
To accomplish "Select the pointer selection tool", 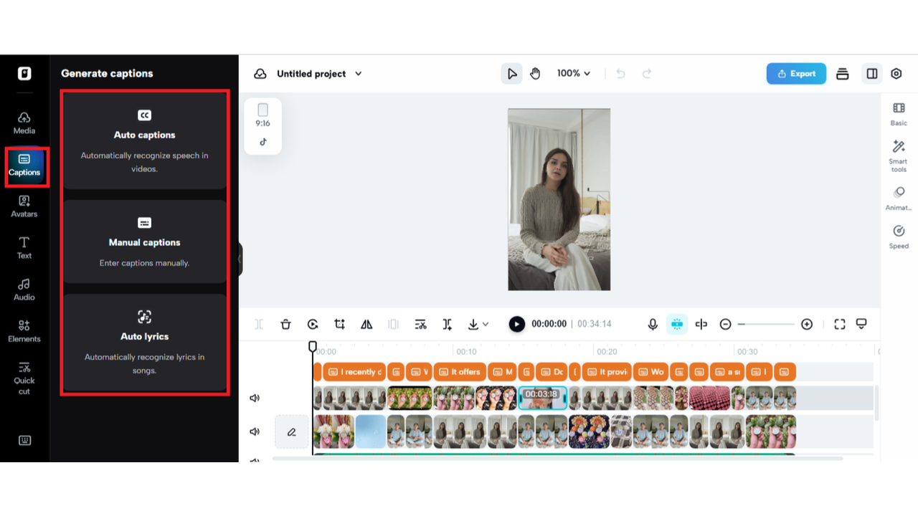I will [x=511, y=74].
